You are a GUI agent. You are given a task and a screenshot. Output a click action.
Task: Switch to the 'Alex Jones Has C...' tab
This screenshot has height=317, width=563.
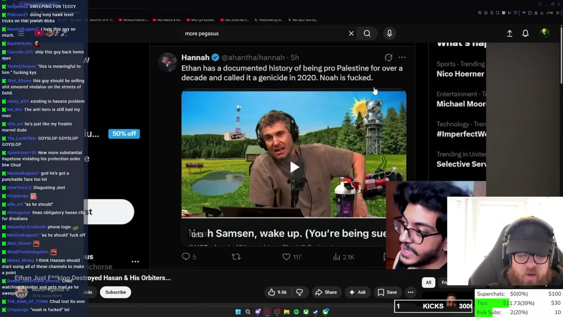235,20
